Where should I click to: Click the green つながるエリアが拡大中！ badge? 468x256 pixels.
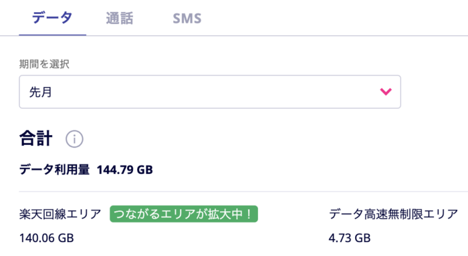pyautogui.click(x=184, y=214)
